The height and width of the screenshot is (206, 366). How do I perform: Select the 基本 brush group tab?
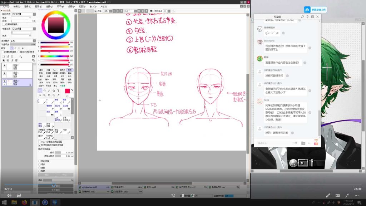[41, 70]
